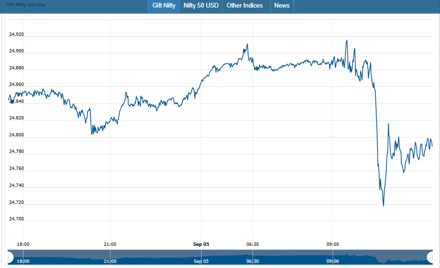
Task: Click the price line's highest peak after 09:00
Action: click(346, 41)
